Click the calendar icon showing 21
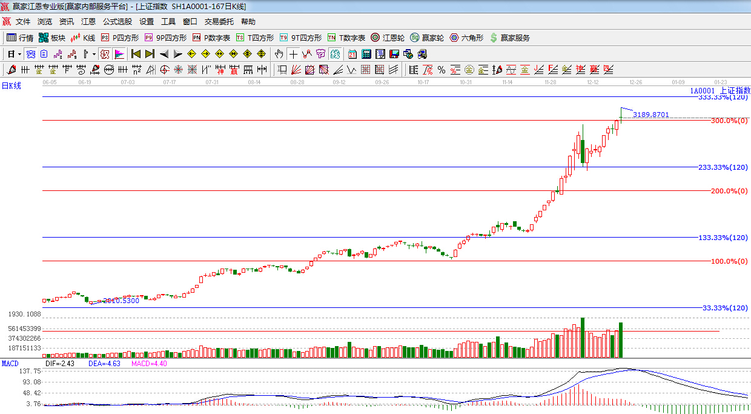This screenshot has width=751, height=414. click(x=352, y=54)
